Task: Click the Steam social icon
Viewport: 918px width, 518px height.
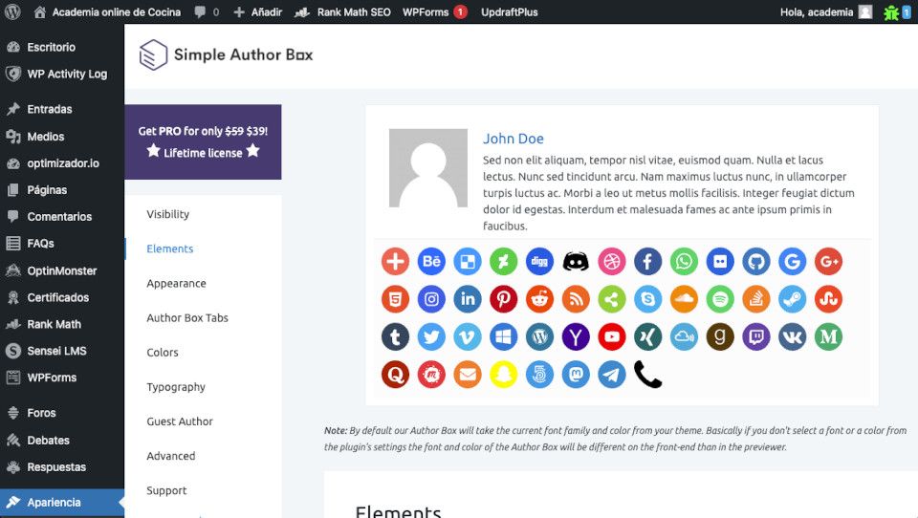Action: pos(792,299)
